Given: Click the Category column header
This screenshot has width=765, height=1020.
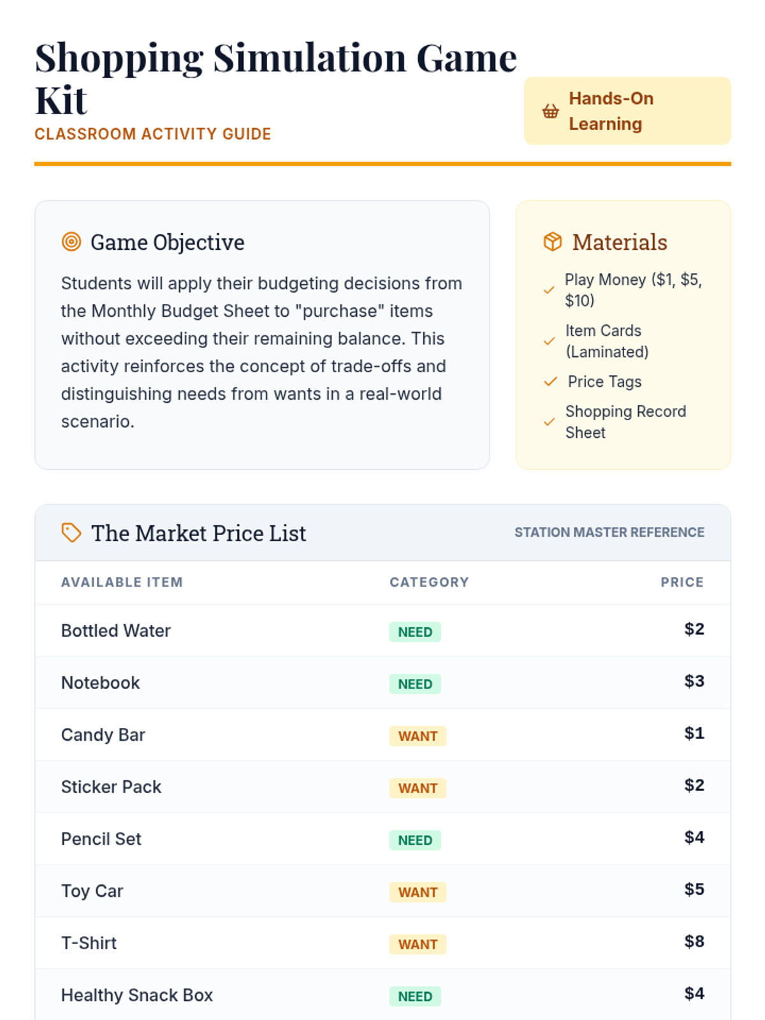Looking at the screenshot, I should pyautogui.click(x=429, y=582).
